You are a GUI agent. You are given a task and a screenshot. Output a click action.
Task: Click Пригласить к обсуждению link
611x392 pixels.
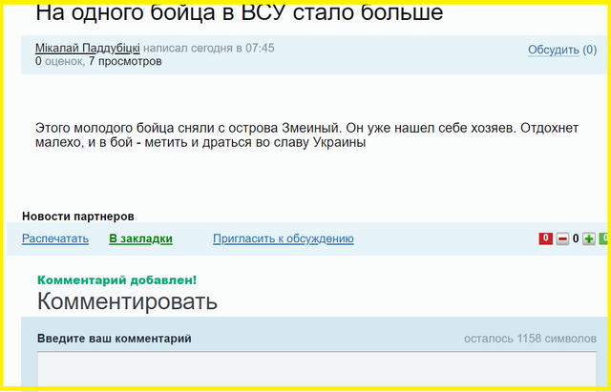(284, 238)
